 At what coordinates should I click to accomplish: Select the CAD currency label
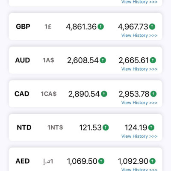(x=22, y=94)
